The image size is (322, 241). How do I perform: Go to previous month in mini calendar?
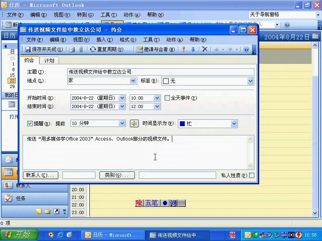click(6, 46)
